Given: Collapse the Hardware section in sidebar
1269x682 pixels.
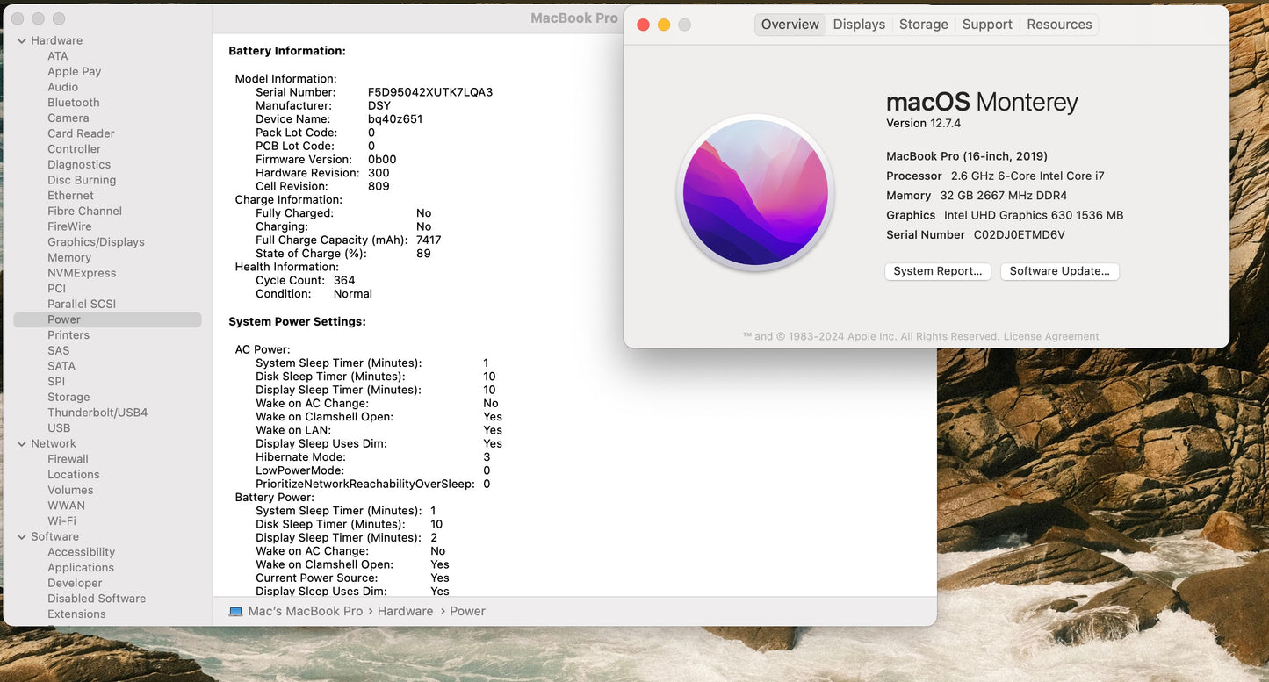Looking at the screenshot, I should pos(22,40).
